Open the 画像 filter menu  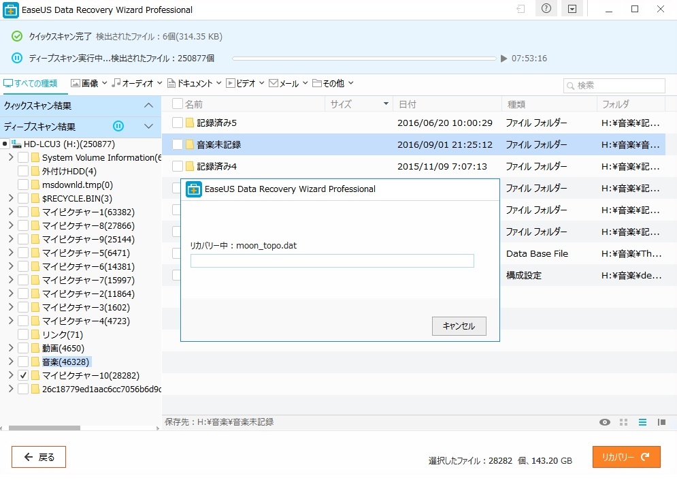(x=88, y=83)
